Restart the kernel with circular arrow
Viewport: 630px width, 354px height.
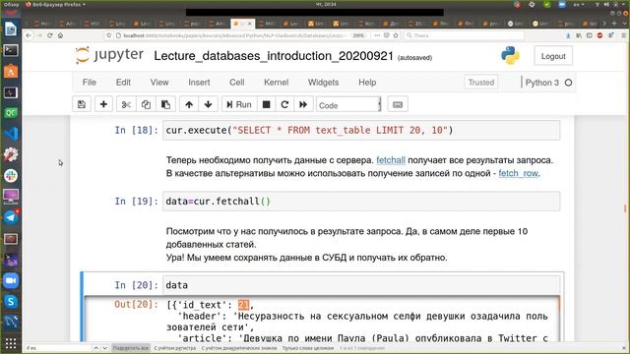(284, 104)
